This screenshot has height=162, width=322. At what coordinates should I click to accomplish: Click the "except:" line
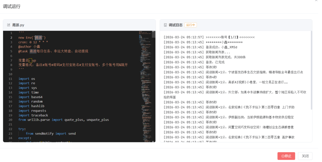pos(25,138)
